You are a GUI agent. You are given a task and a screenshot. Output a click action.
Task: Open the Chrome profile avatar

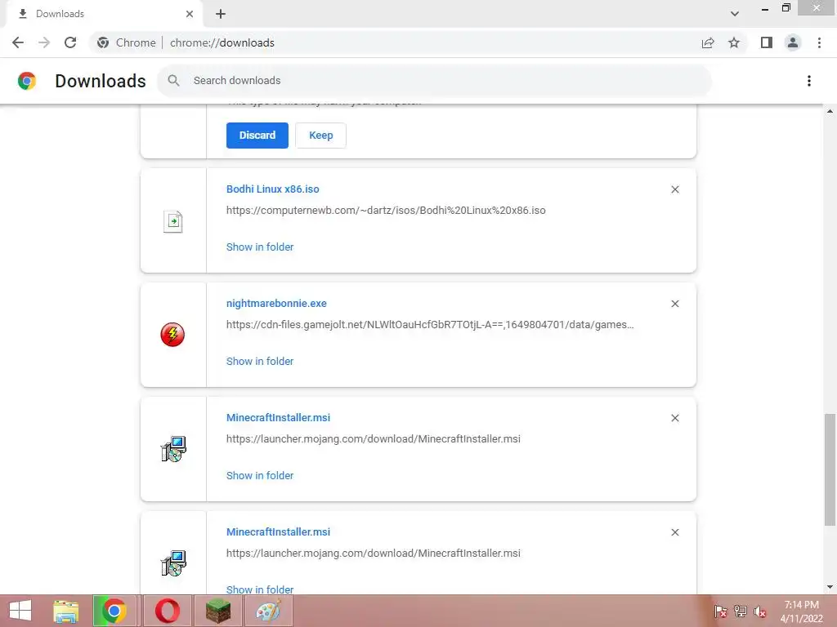(x=793, y=42)
